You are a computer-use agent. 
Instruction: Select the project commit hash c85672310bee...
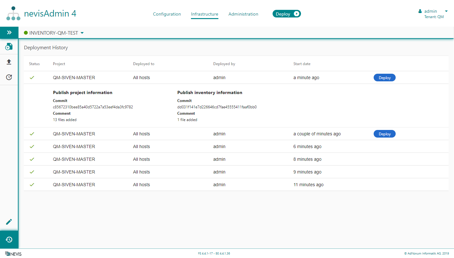pyautogui.click(x=93, y=107)
